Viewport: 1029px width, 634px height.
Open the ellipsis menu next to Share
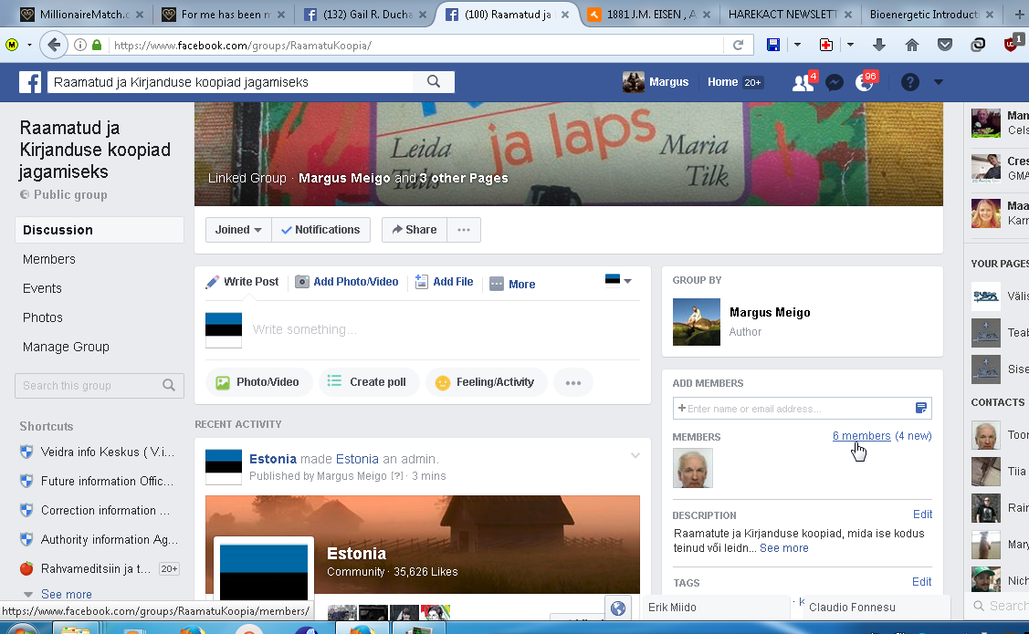pyautogui.click(x=464, y=230)
